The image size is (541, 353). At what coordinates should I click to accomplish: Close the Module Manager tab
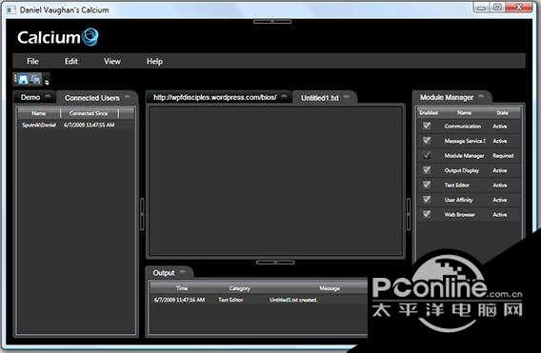click(482, 96)
